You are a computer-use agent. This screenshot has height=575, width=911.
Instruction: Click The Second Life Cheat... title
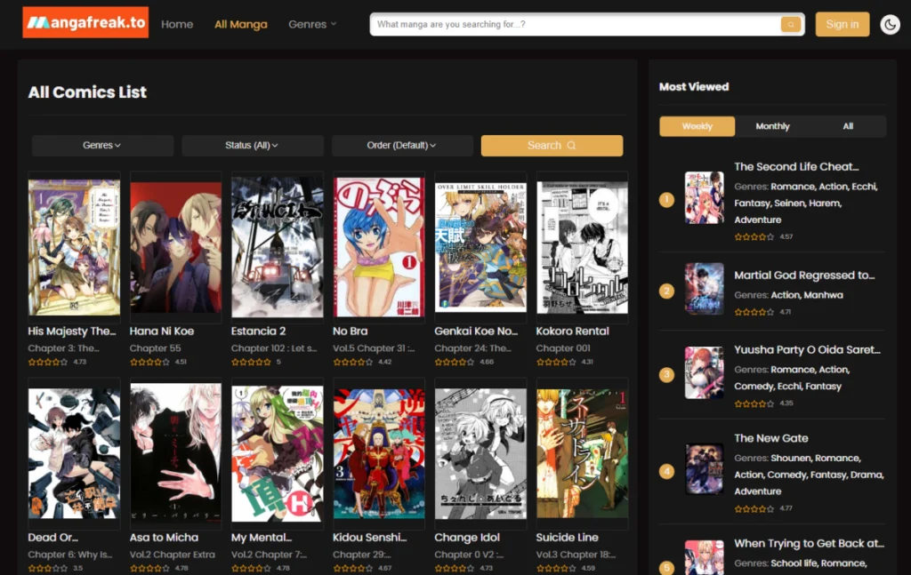click(796, 166)
